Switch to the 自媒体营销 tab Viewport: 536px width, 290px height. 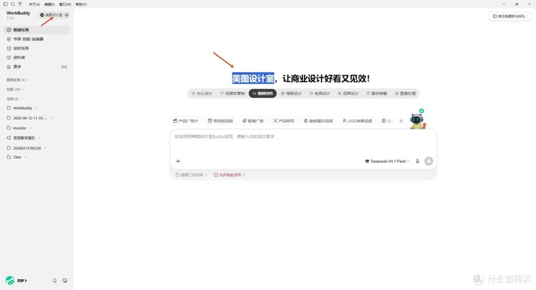(232, 93)
